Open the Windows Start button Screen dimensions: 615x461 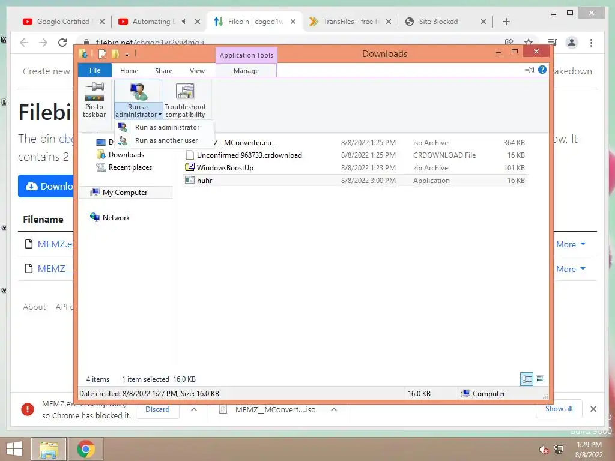[x=14, y=449]
